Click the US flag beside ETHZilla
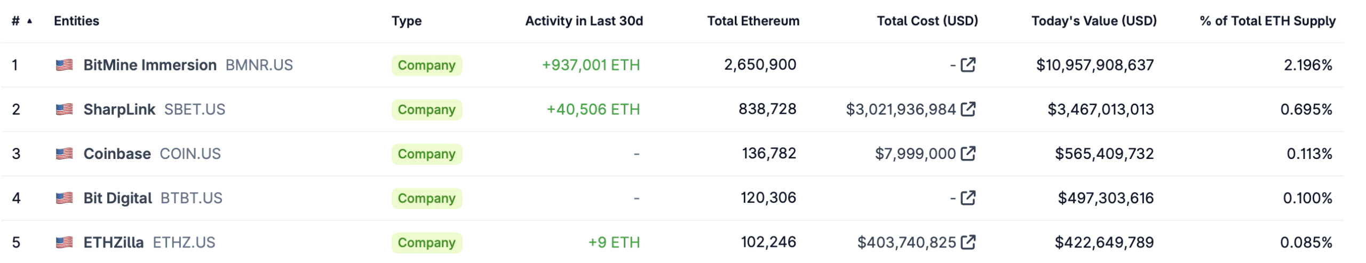Viewport: 1366px width, 263px height. pyautogui.click(x=65, y=242)
